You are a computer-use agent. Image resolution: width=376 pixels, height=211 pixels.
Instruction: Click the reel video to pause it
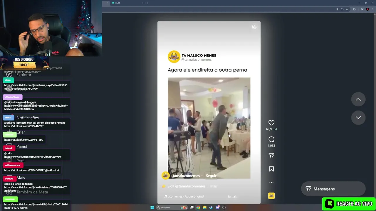[209, 128]
